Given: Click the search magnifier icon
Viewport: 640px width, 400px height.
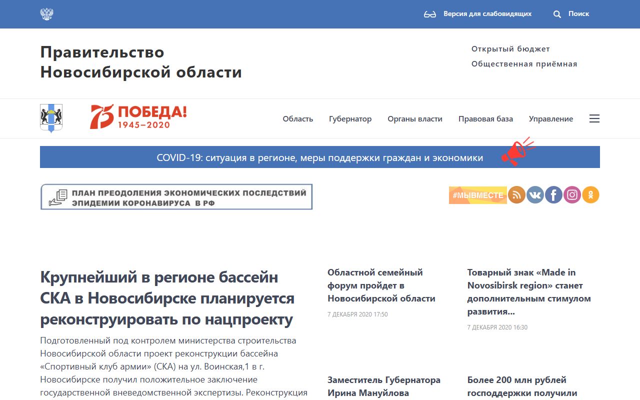Looking at the screenshot, I should [557, 14].
